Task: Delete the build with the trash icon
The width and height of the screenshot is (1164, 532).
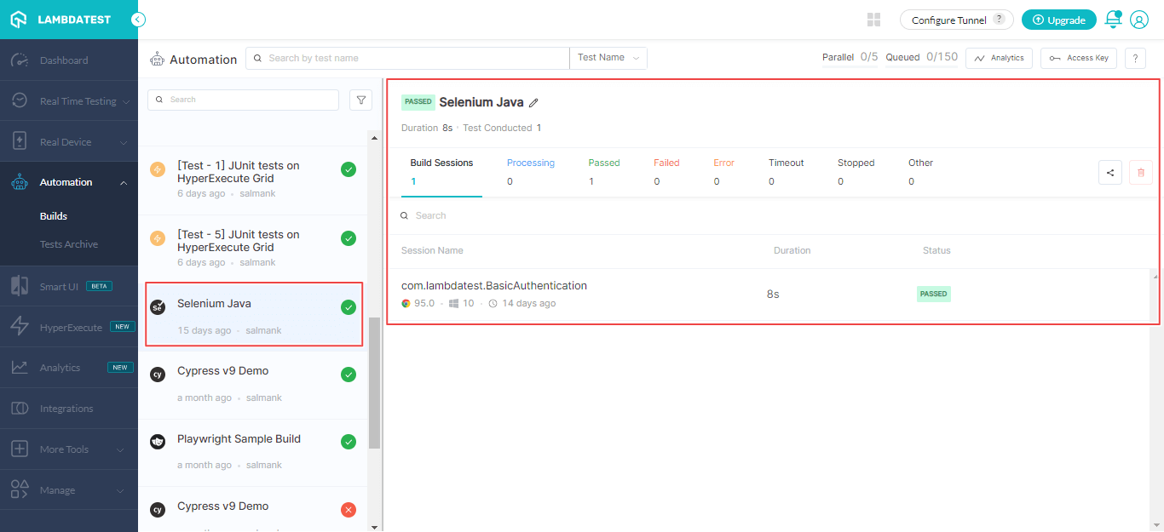Action: [1141, 172]
